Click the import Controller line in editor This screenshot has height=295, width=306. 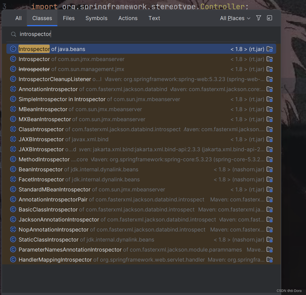(140, 6)
